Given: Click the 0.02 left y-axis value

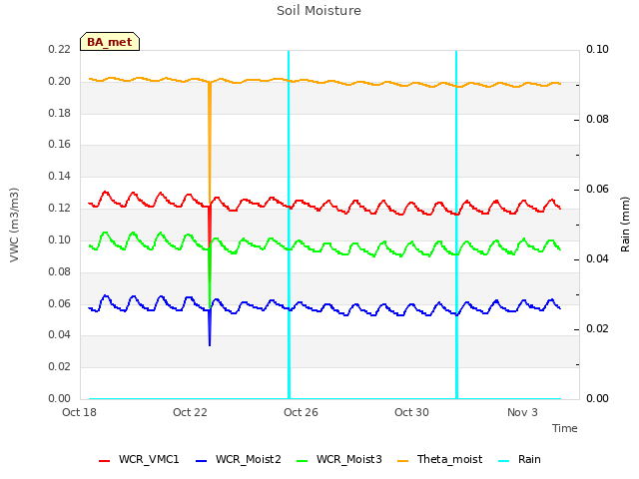Looking at the screenshot, I should pyautogui.click(x=60, y=366).
